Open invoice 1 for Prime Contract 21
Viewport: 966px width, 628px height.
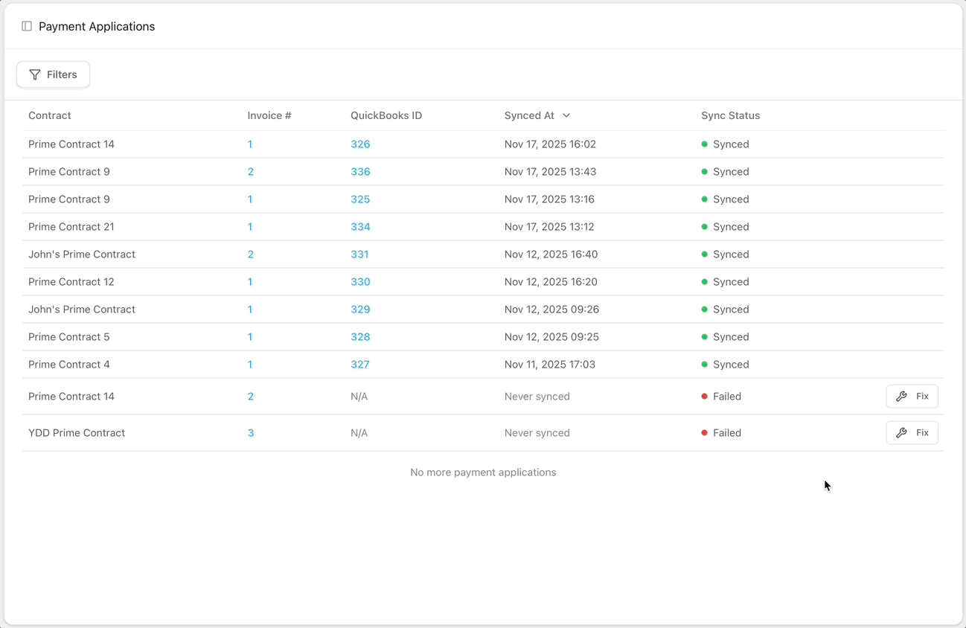(250, 227)
